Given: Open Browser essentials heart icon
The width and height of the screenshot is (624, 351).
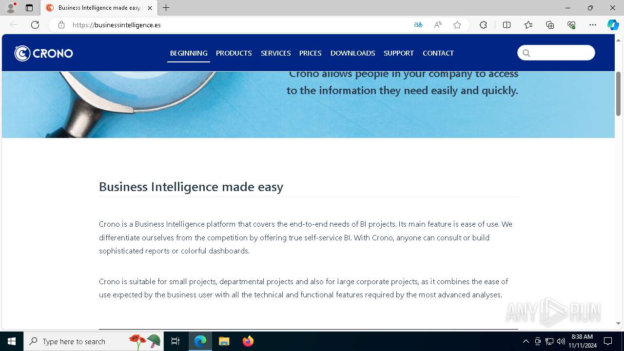Looking at the screenshot, I should pos(571,25).
